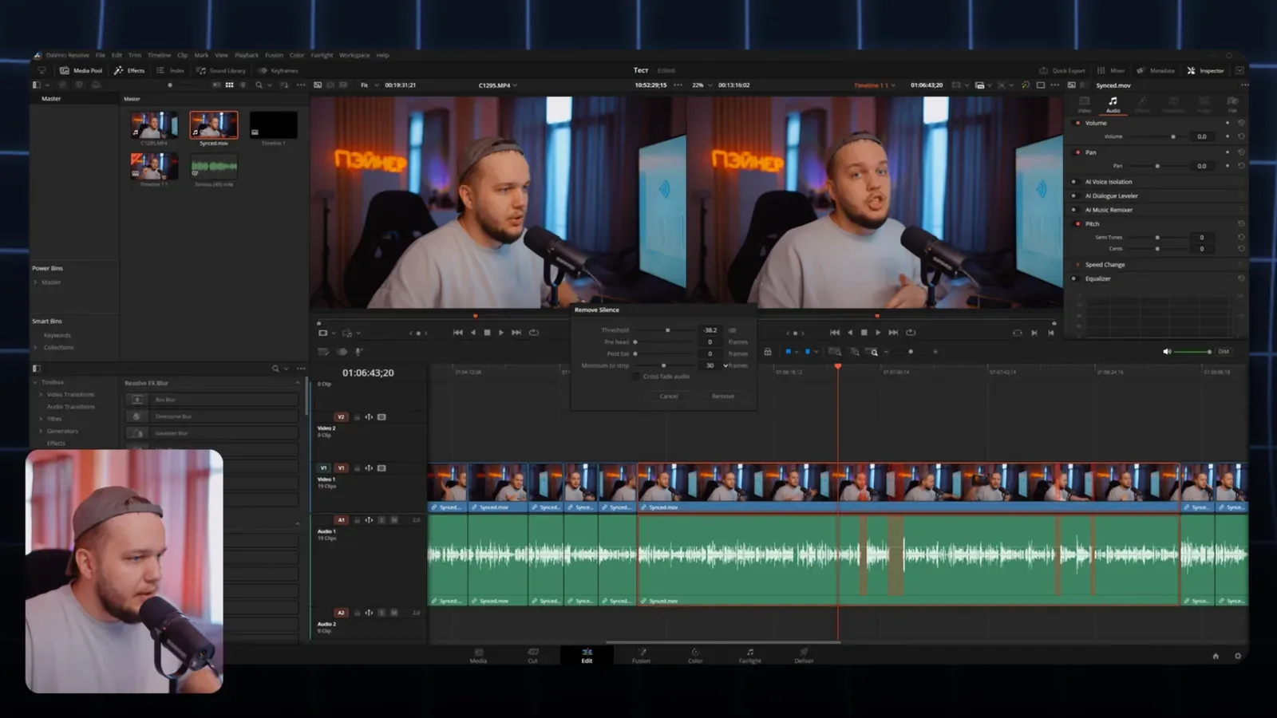Select the Video tab in Inspector
This screenshot has width=1277, height=718.
[1084, 105]
